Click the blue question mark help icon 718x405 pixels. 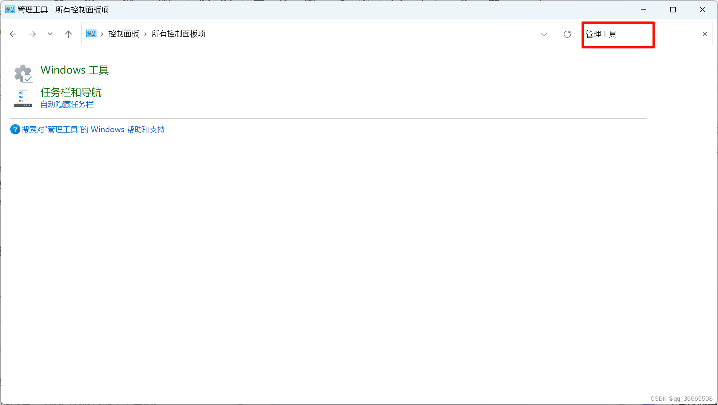pyautogui.click(x=15, y=129)
